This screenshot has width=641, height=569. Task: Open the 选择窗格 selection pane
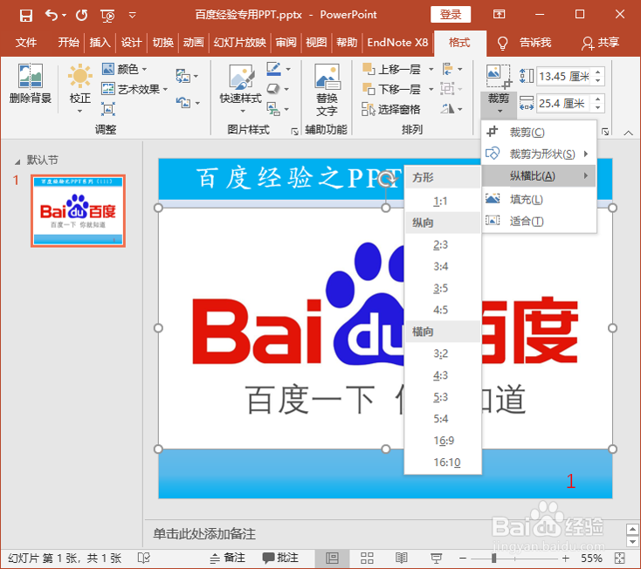pyautogui.click(x=391, y=109)
